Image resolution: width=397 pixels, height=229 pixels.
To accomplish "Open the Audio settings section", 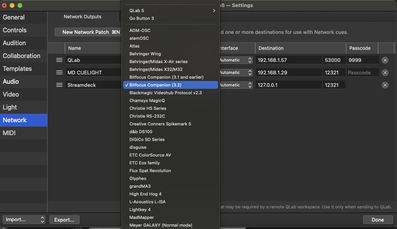I will [12, 81].
